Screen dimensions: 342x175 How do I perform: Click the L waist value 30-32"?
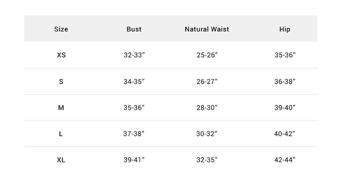coord(207,134)
